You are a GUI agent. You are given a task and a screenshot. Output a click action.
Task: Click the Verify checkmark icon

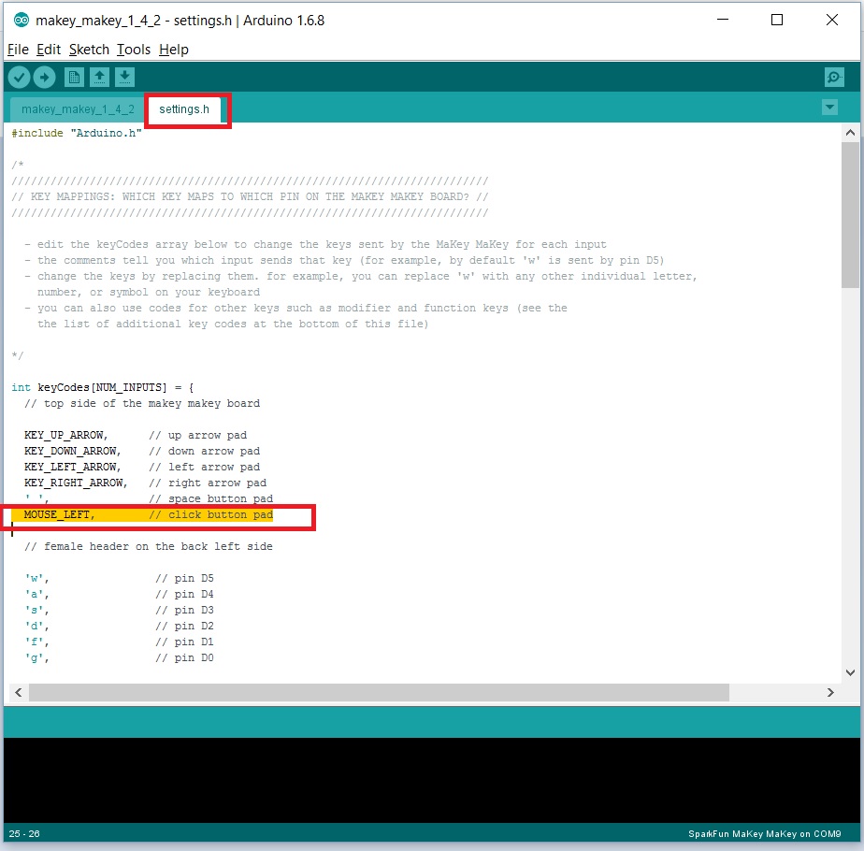19,77
